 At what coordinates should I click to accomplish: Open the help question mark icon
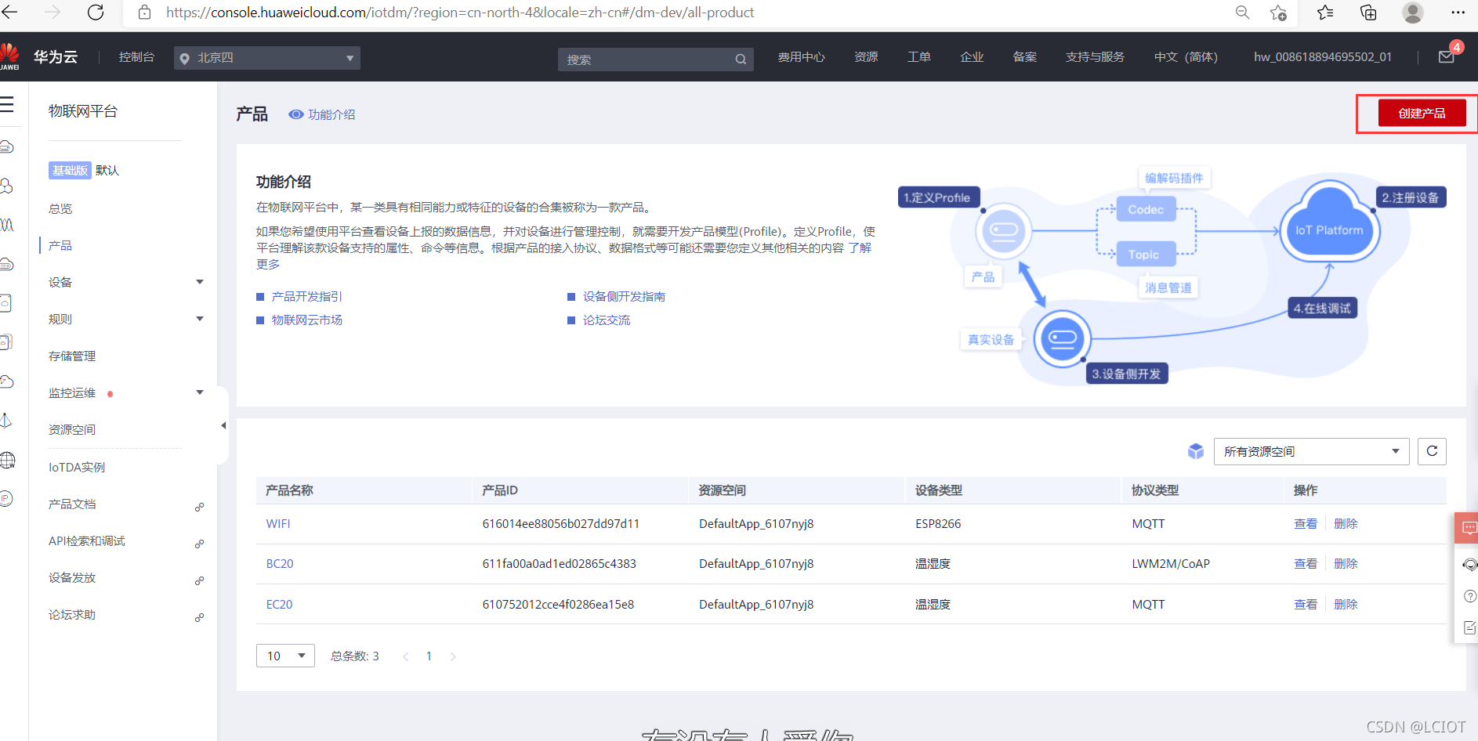(1469, 596)
